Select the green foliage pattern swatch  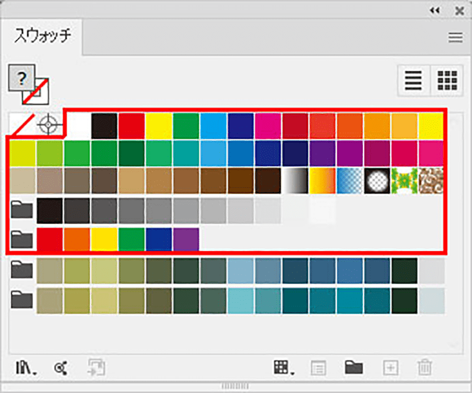coord(404,180)
